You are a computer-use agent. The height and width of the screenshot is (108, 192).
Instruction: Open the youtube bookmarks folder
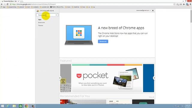pos(44,7)
